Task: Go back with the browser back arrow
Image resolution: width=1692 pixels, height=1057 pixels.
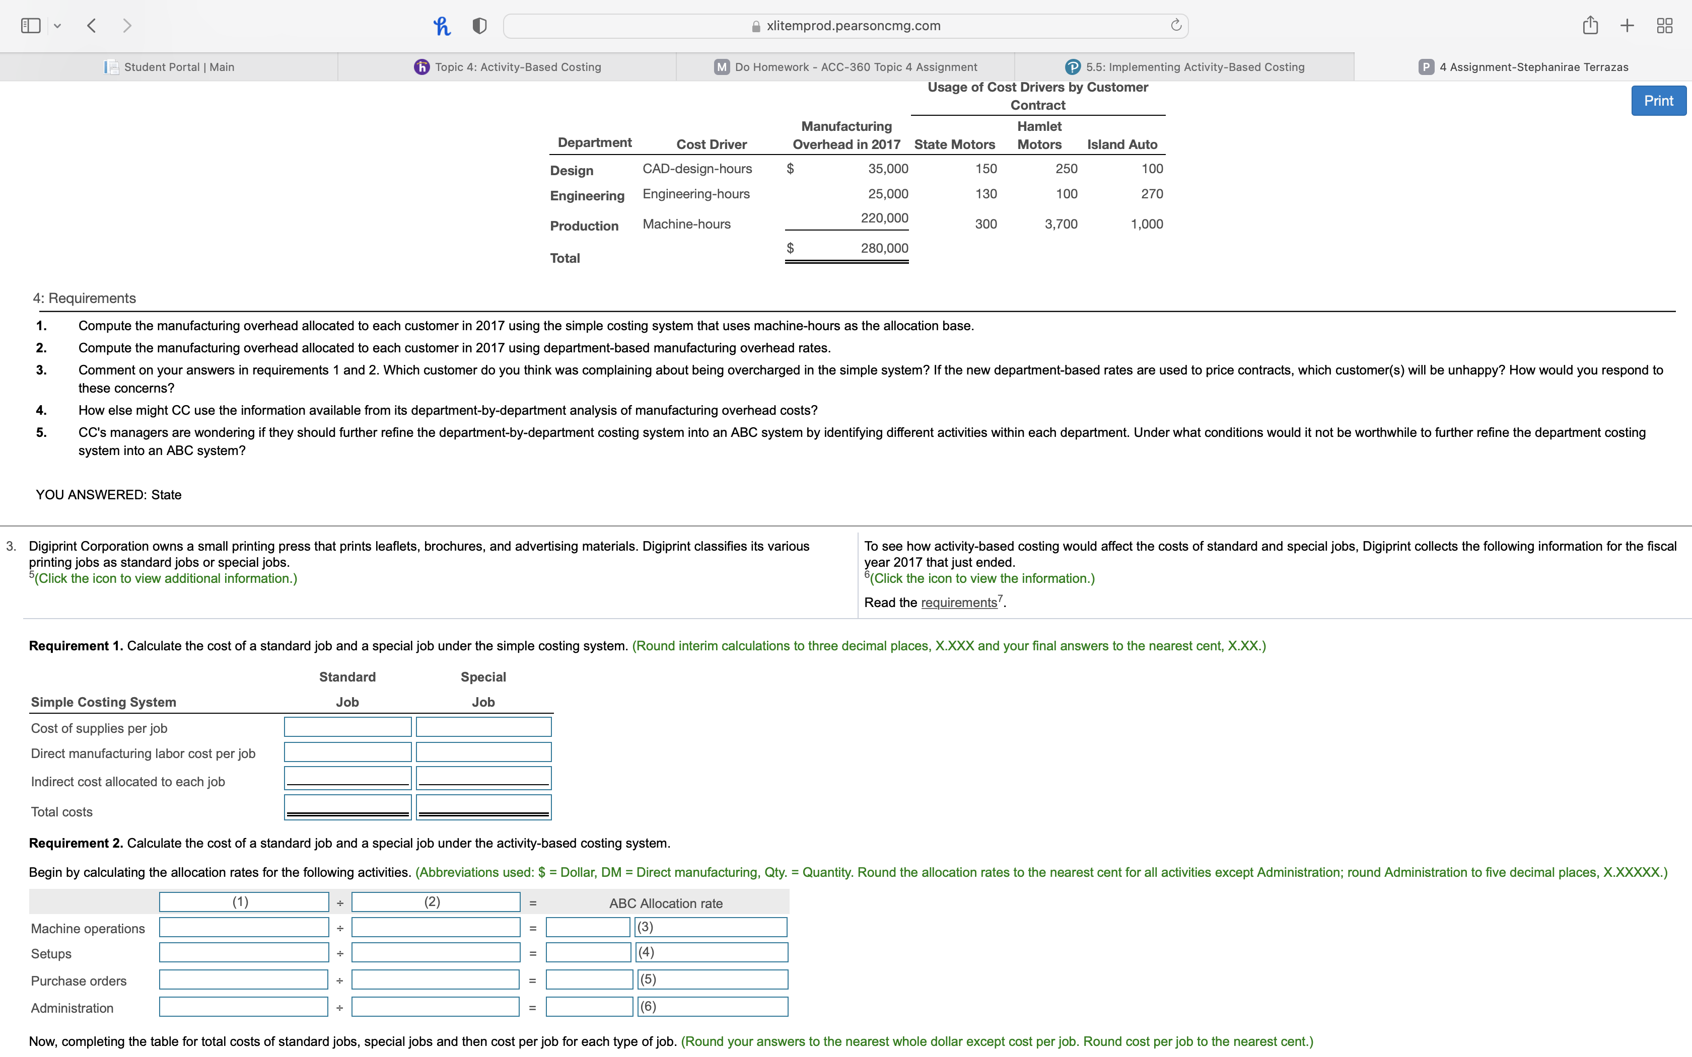Action: point(91,26)
